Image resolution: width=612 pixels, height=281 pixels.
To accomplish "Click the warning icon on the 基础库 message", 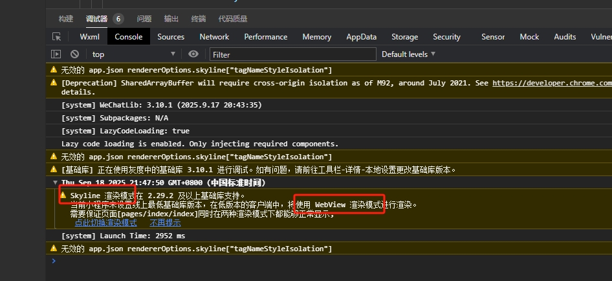I will (54, 170).
